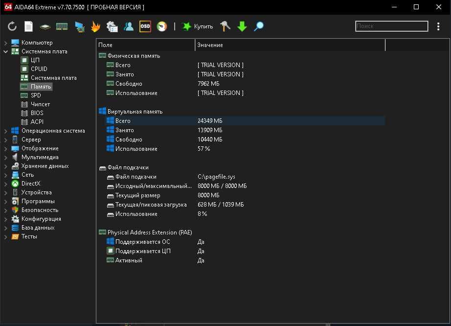Click the Программы tree icon
Screen dimensions: 451x326
(x=15, y=201)
